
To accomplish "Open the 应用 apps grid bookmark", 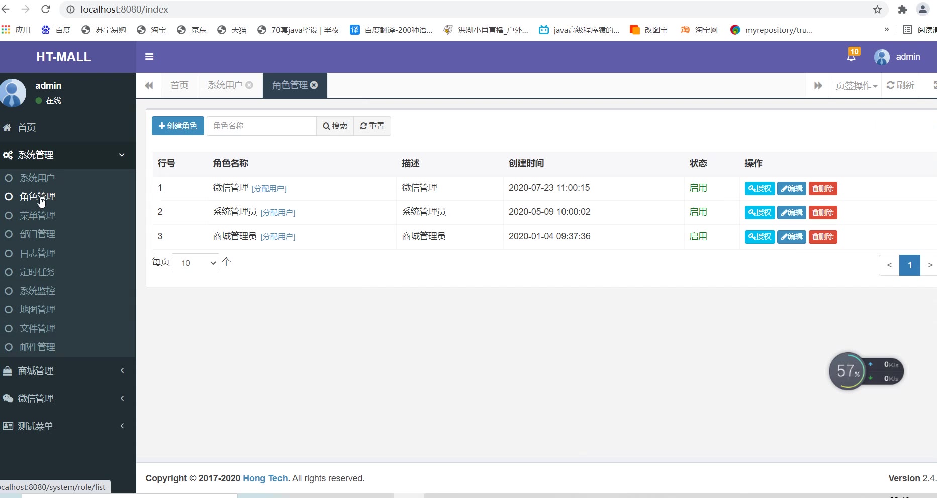I will [x=16, y=30].
